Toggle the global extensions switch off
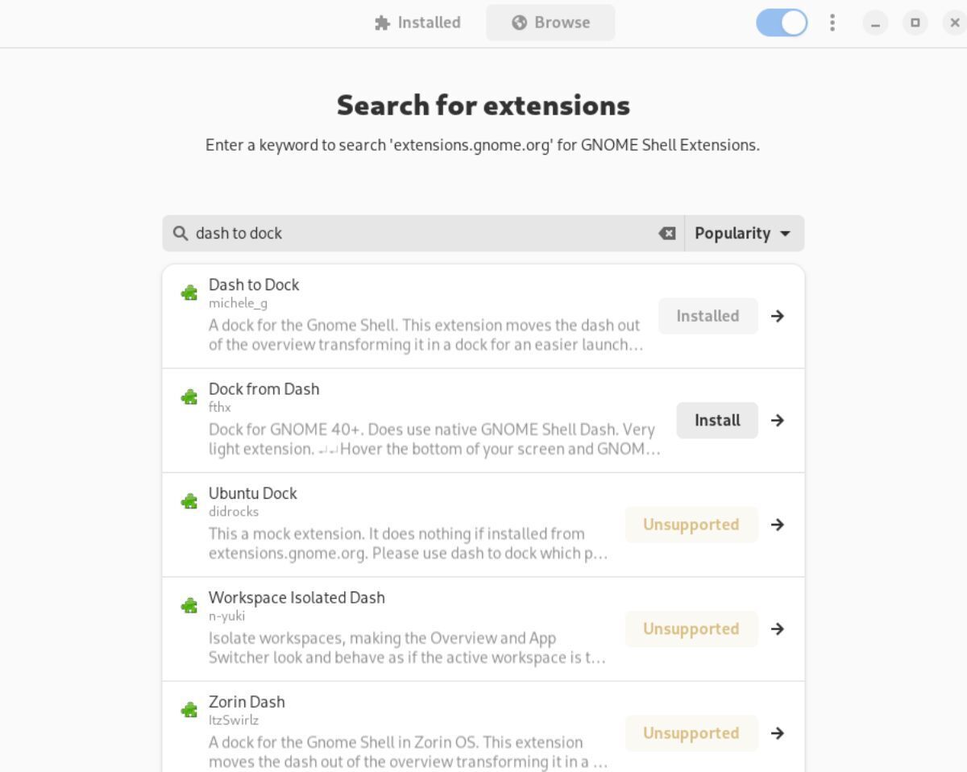967x772 pixels. coord(782,23)
